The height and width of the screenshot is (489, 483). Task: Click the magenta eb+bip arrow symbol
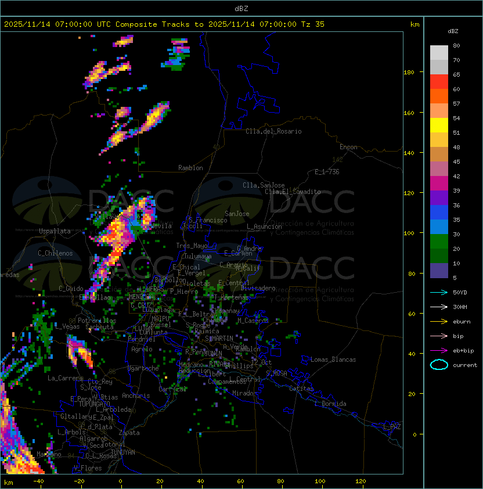pos(439,351)
